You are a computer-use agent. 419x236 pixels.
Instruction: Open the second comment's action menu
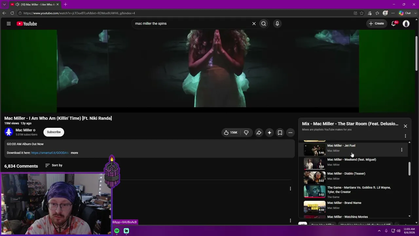290,221
